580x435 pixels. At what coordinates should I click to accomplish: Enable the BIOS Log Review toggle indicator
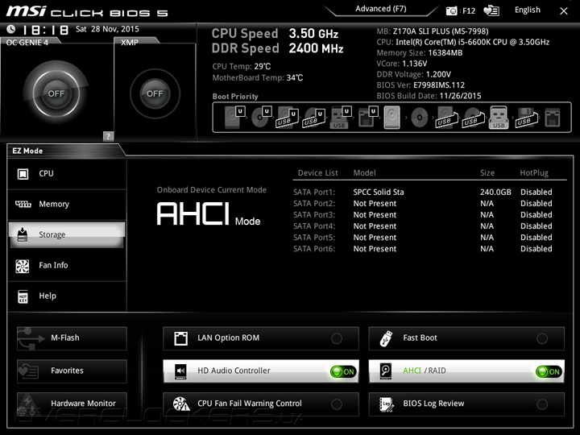pos(542,404)
